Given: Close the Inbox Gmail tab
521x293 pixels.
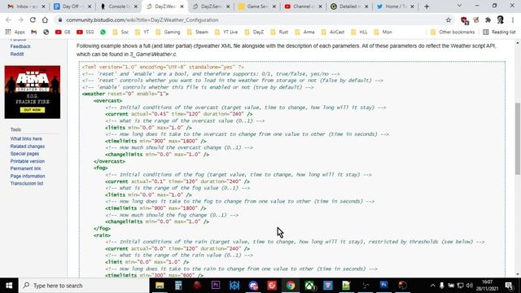Looking at the screenshot, I should [43, 7].
